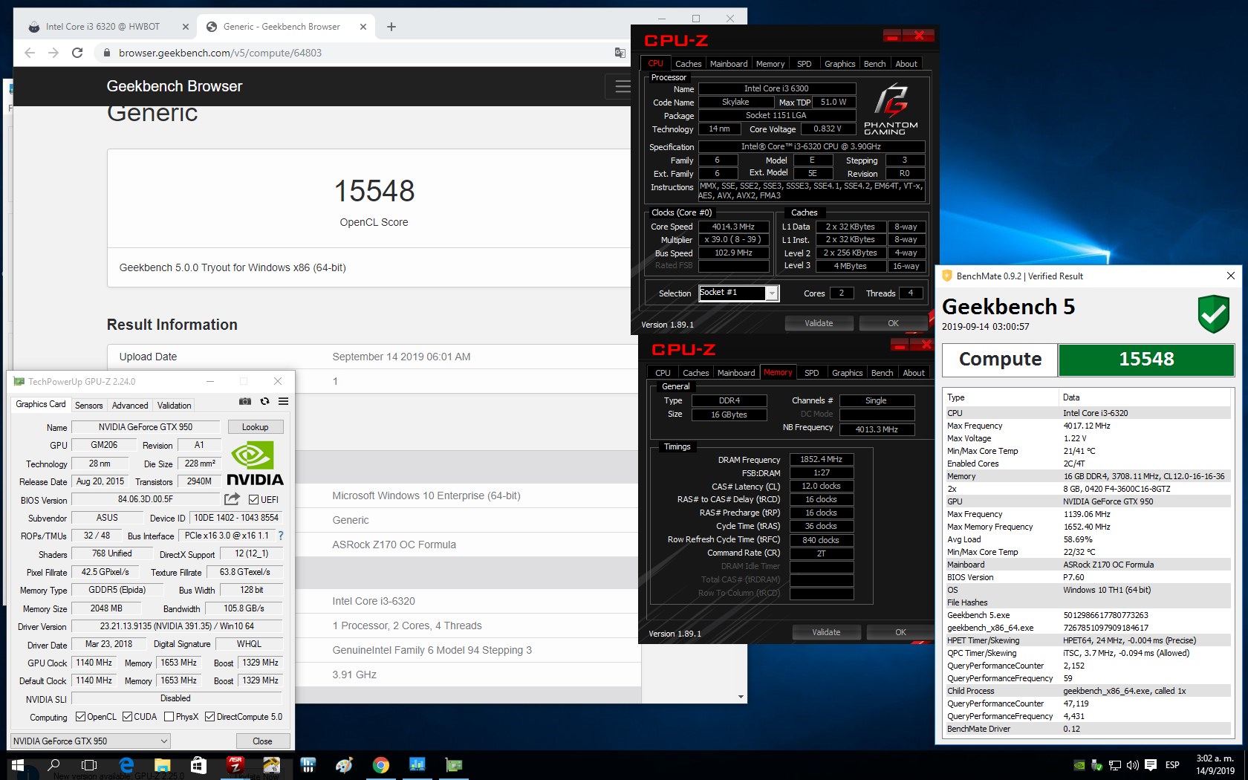This screenshot has height=780, width=1248.
Task: Toggle the PhysX computing checkbox
Action: (x=169, y=717)
